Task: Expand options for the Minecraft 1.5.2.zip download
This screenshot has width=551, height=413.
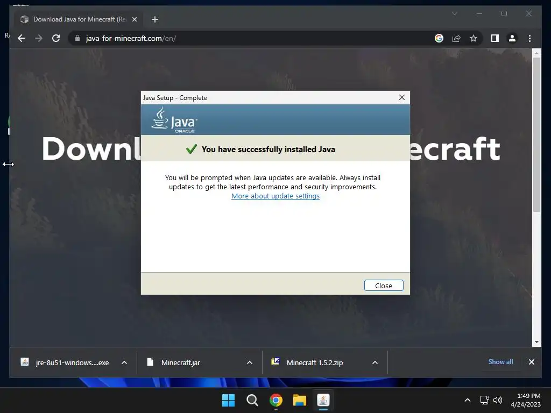Action: [x=375, y=362]
